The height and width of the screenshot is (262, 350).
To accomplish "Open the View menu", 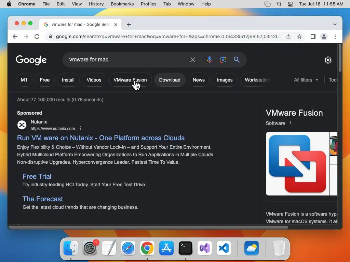I will pyautogui.click(x=77, y=4).
